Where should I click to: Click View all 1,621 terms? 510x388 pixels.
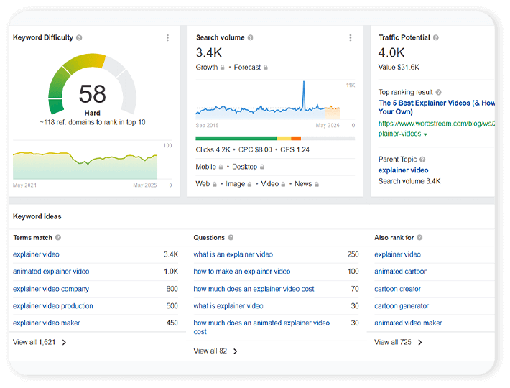coord(34,342)
